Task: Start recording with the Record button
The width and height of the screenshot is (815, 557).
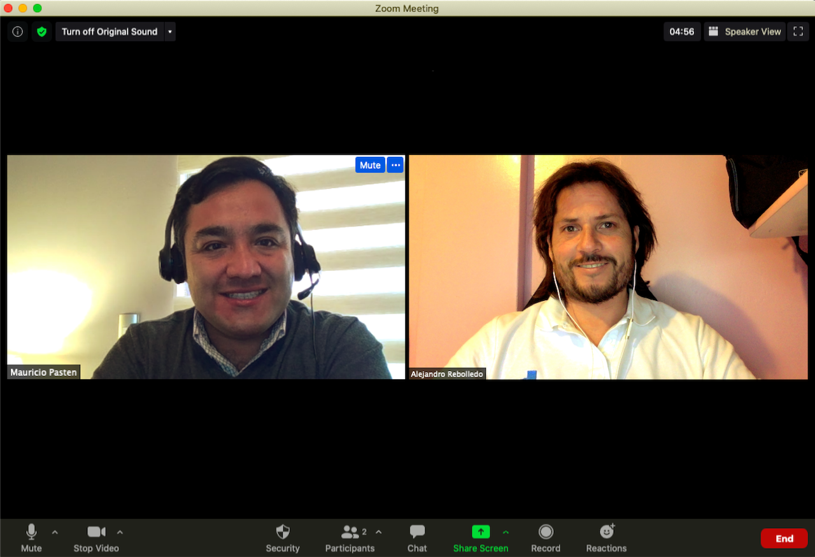Action: point(546,538)
